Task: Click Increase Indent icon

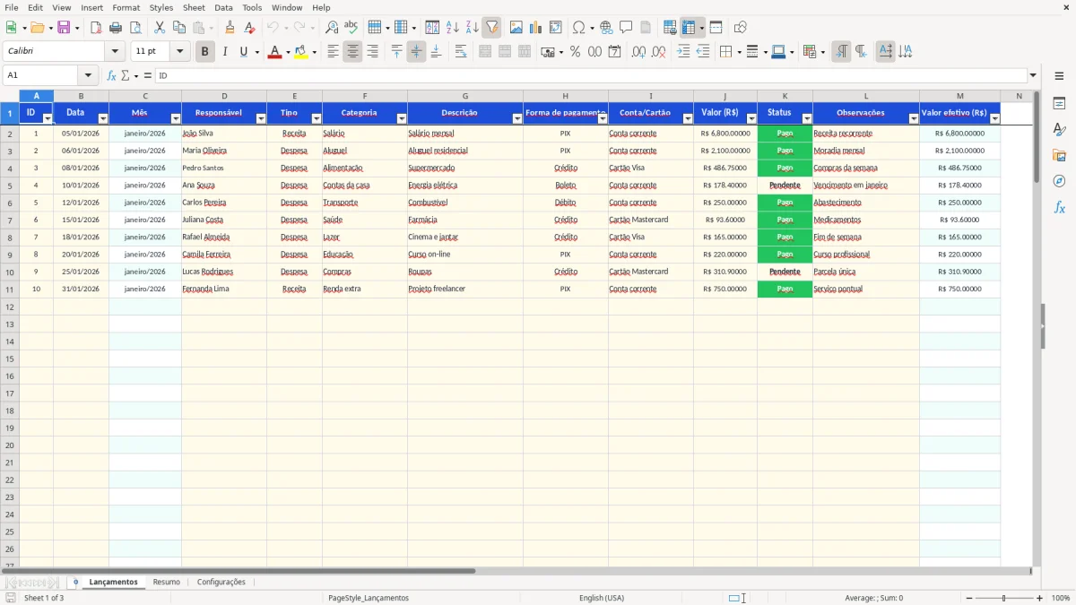Action: [x=683, y=52]
